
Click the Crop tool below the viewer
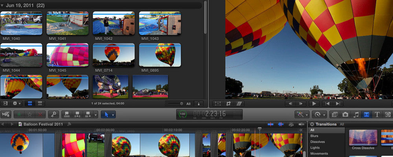[229, 104]
